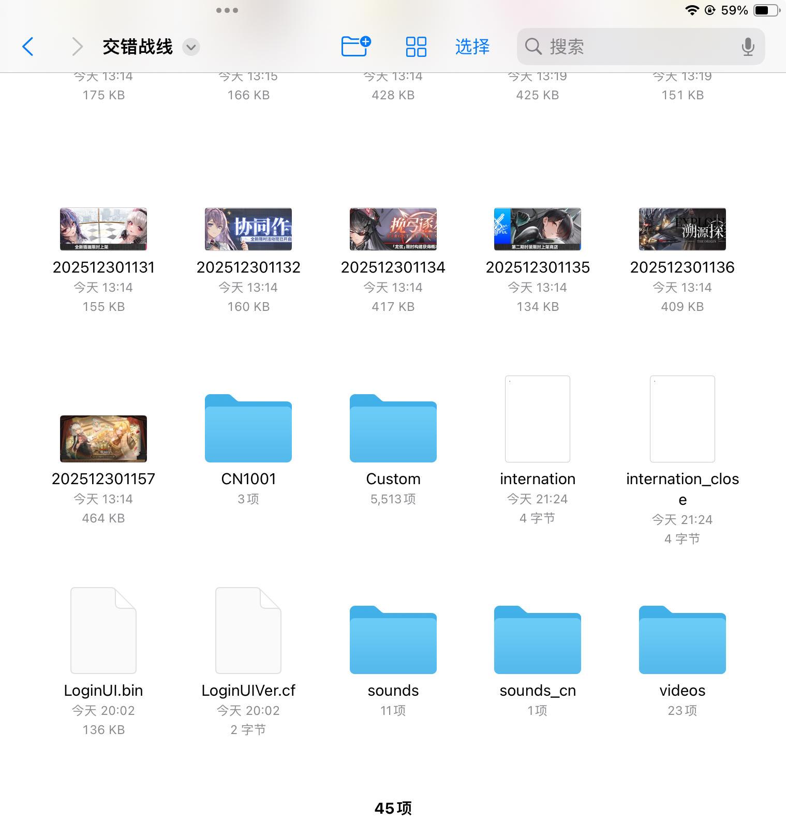786x838 pixels.
Task: Tap the three-dot multitasking control
Action: 227,10
